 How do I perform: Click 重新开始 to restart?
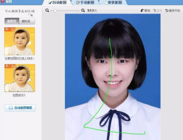coord(173,11)
